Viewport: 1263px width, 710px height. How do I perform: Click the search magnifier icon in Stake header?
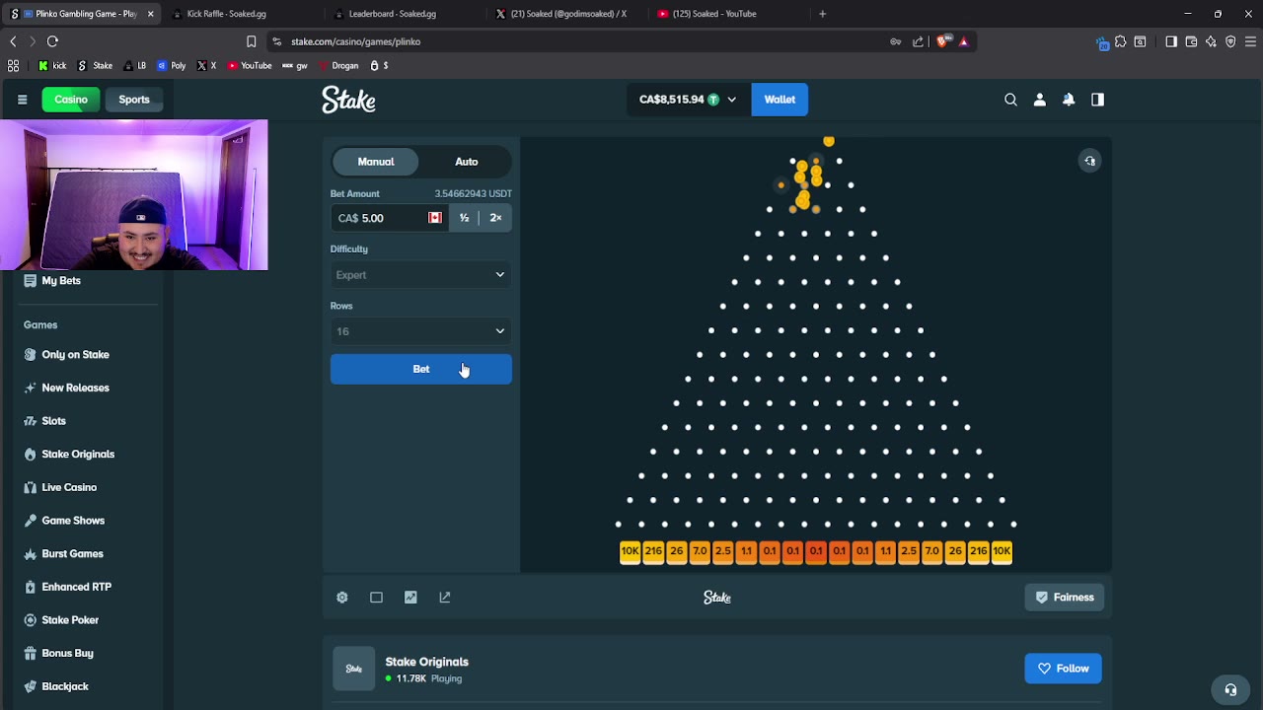click(1010, 100)
